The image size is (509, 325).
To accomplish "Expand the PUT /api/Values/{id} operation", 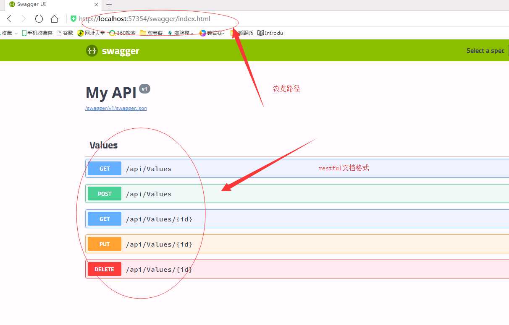I will (297, 244).
